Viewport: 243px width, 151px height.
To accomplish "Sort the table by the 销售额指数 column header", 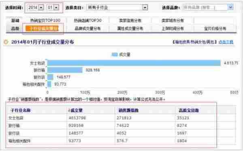I will click(x=128, y=110).
